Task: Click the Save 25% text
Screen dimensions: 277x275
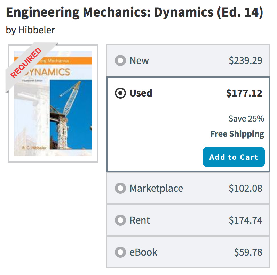Action: tap(246, 119)
